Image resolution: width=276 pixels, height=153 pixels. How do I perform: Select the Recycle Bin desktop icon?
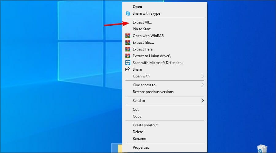(262, 149)
